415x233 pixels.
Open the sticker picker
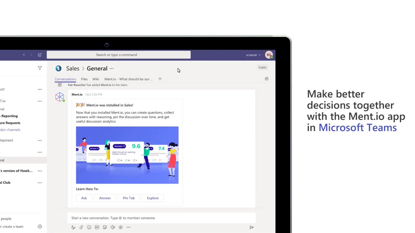[105, 227]
